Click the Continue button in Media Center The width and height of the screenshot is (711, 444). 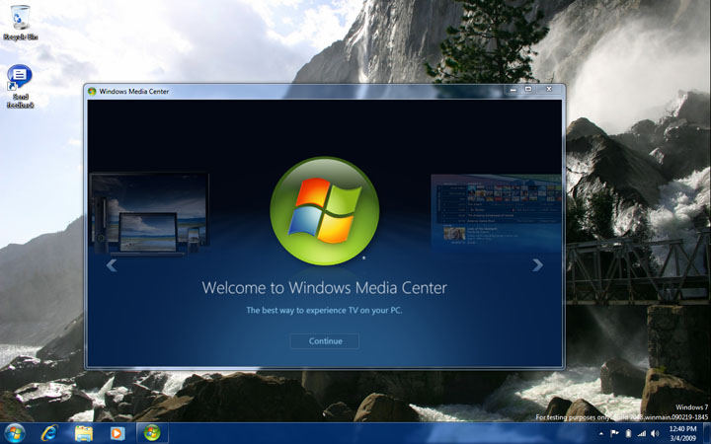pyautogui.click(x=325, y=341)
